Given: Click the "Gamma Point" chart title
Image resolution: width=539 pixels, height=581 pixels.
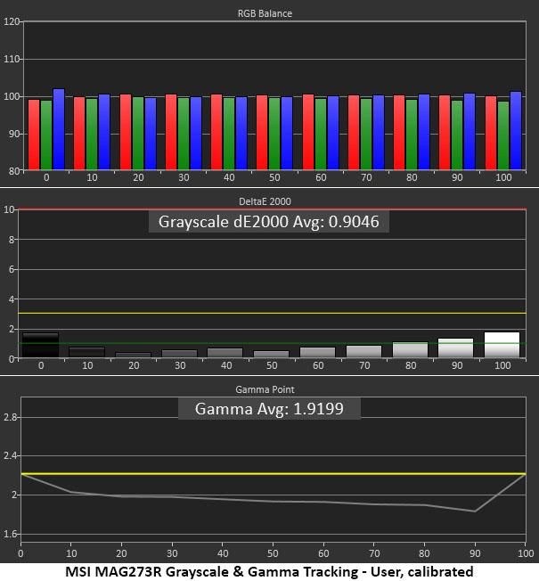Looking at the screenshot, I should point(265,389).
